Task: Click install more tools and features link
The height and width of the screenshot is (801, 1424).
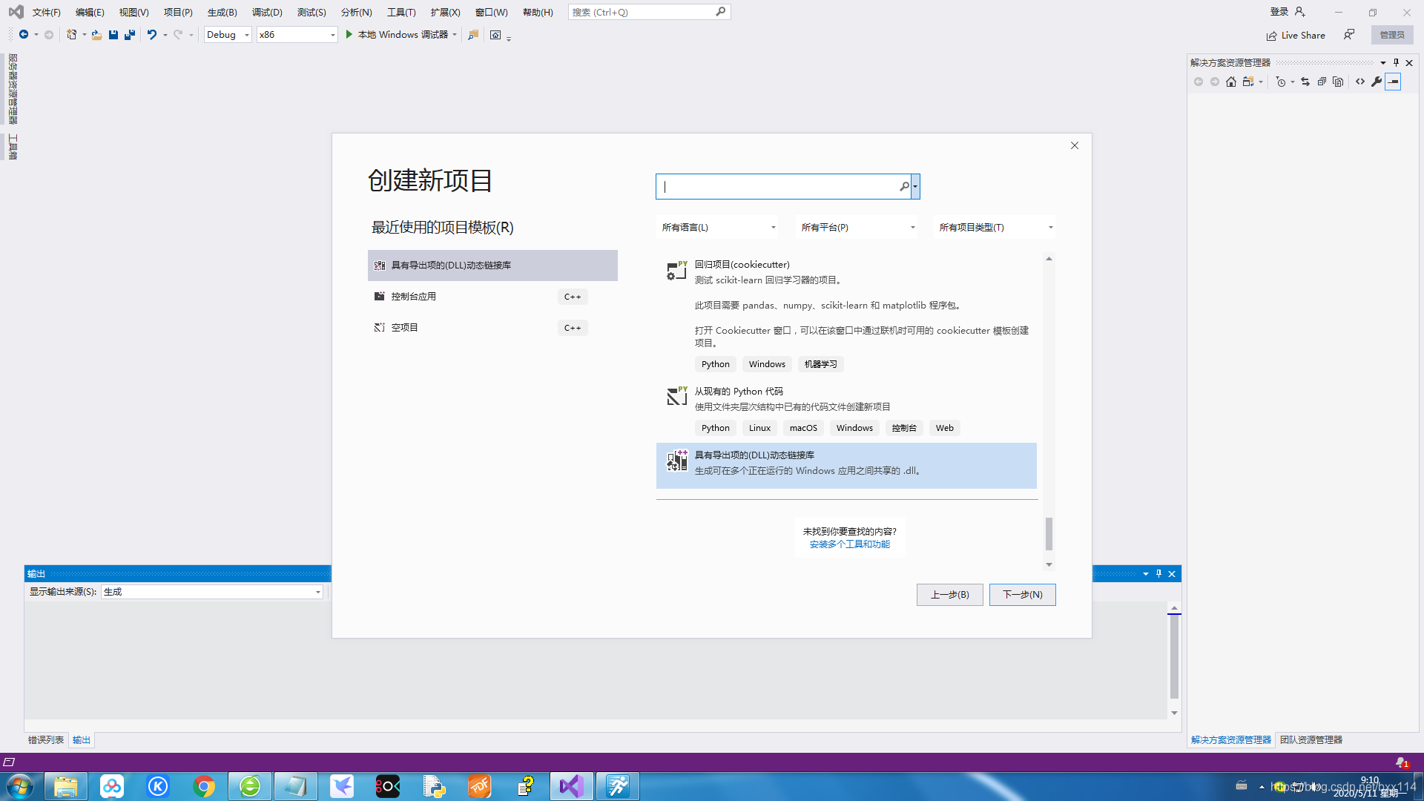Action: click(849, 544)
